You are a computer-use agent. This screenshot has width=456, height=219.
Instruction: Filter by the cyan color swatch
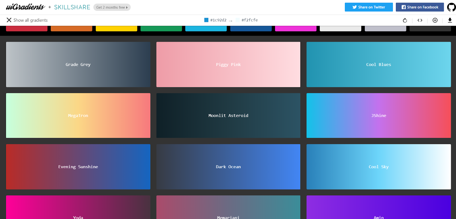(x=206, y=29)
